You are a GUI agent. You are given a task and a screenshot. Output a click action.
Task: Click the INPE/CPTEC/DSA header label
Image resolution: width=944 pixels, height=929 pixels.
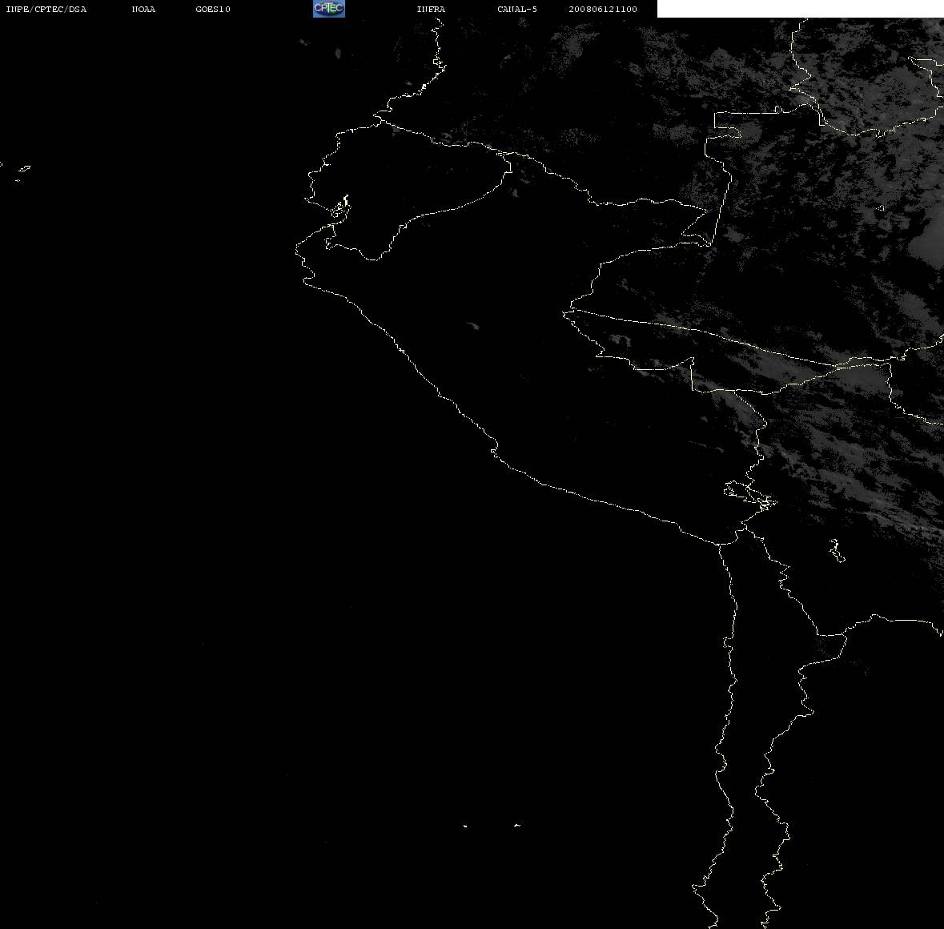pyautogui.click(x=46, y=9)
